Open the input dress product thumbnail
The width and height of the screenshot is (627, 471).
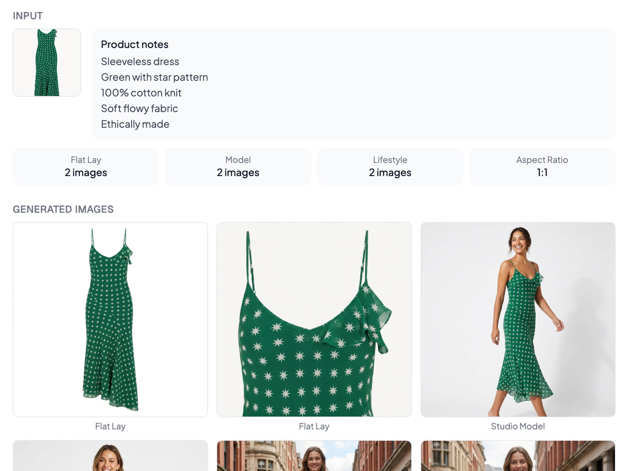47,63
